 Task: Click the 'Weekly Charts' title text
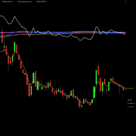(x=7, y=2)
